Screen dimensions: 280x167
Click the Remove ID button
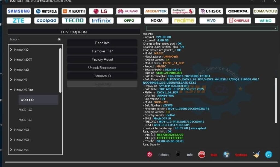point(102,76)
